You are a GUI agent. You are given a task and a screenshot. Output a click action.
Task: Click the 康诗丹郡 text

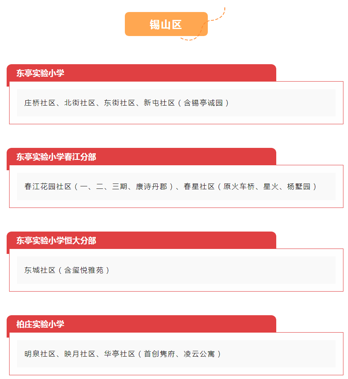click(x=151, y=186)
